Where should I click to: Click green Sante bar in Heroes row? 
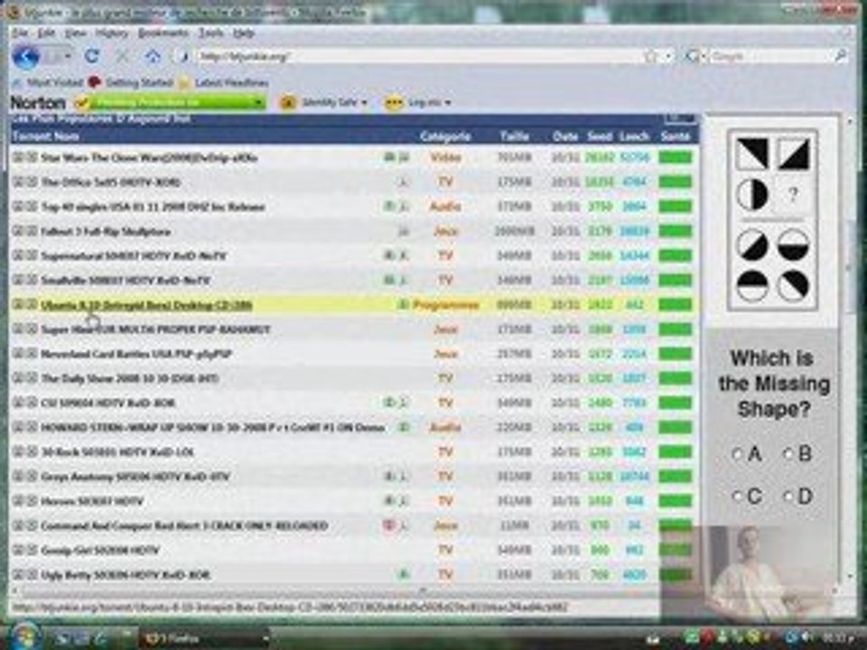pyautogui.click(x=676, y=501)
